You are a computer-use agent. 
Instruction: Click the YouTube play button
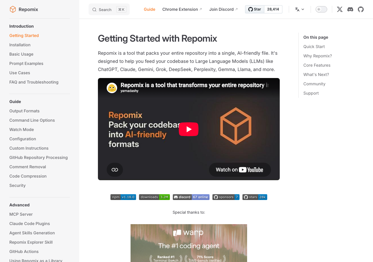[189, 129]
